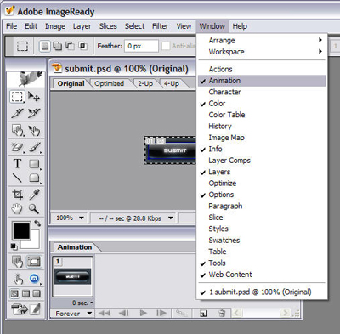Uncheck Info panel in Window menu
340x334 pixels.
pyautogui.click(x=262, y=149)
